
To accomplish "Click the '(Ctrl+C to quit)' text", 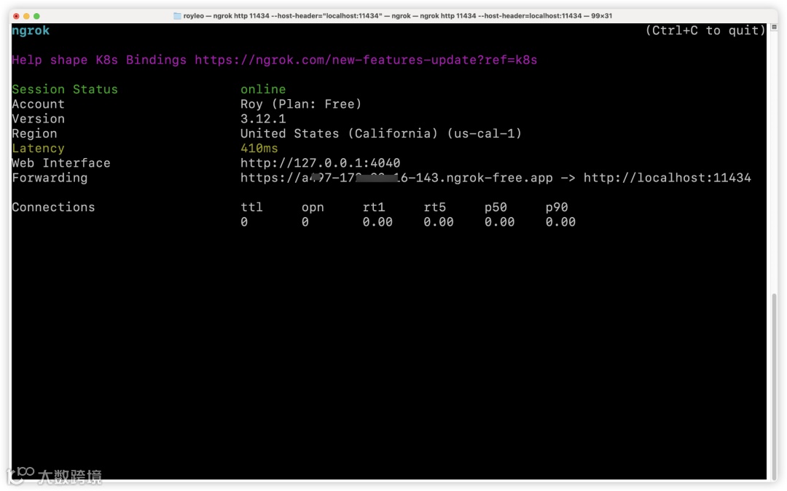I will click(x=705, y=31).
